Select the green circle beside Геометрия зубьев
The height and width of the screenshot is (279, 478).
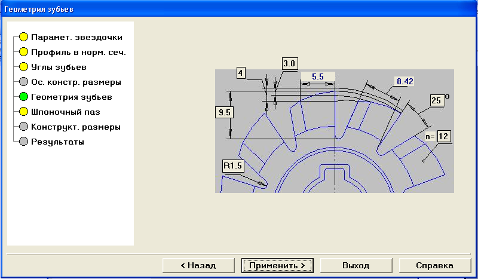pyautogui.click(x=23, y=97)
